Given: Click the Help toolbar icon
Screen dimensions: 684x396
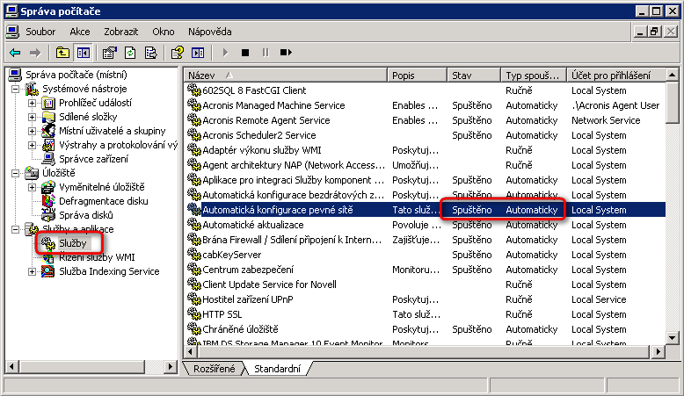Looking at the screenshot, I should click(178, 53).
